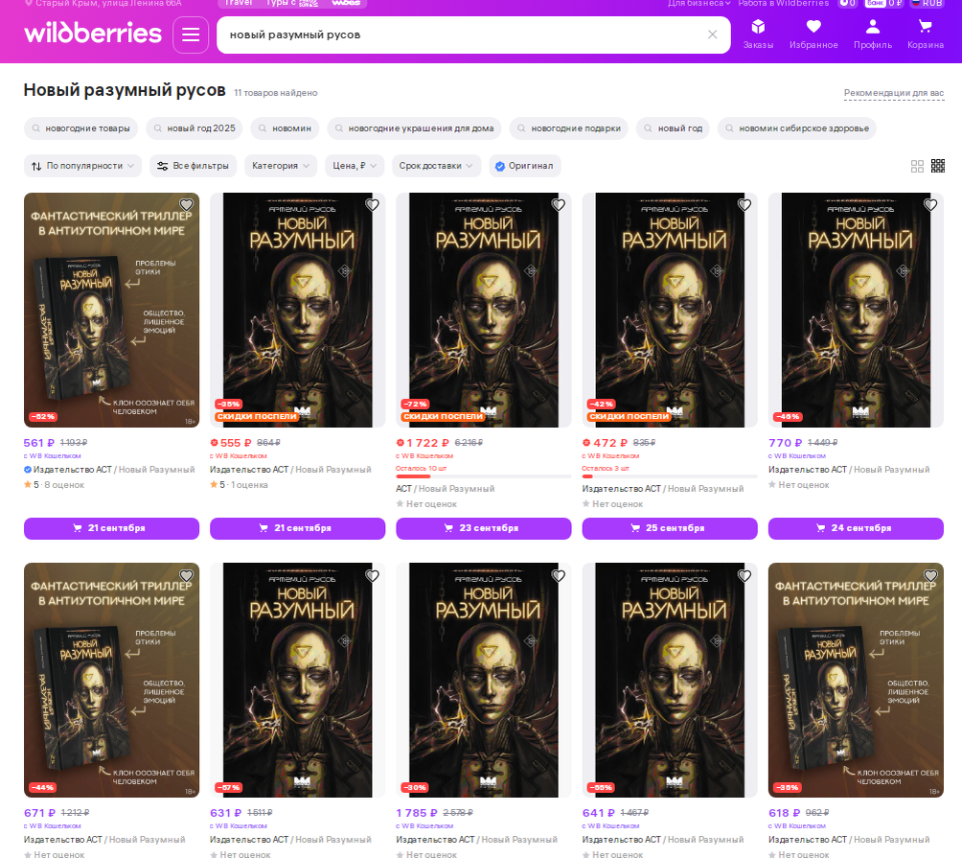Image resolution: width=962 pixels, height=858 pixels.
Task: Open the 561 ₽ book cover thumbnail
Action: pos(112,310)
